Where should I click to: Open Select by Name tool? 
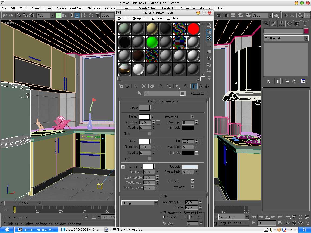coord(65,15)
